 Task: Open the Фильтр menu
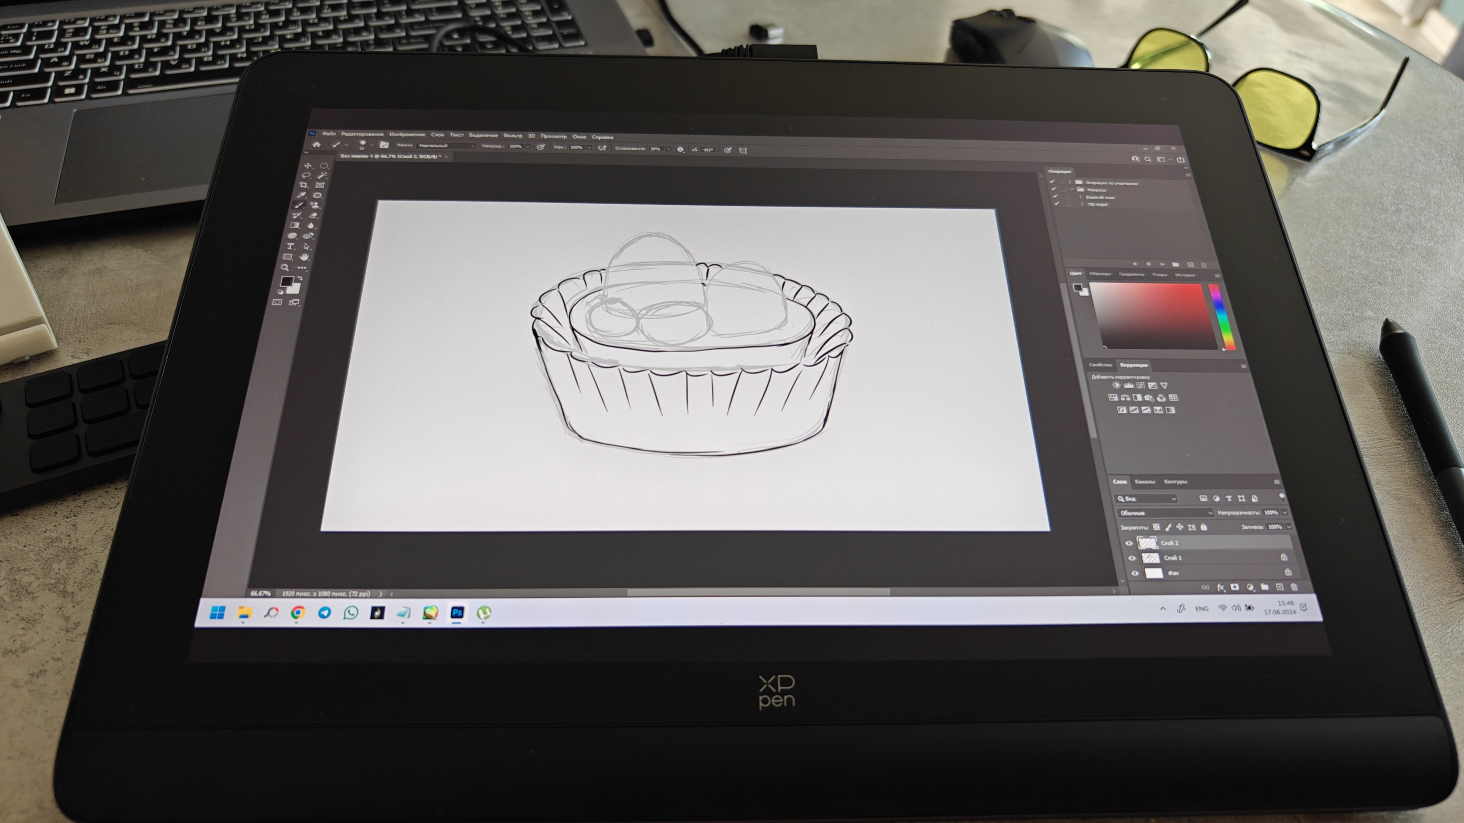(x=513, y=136)
